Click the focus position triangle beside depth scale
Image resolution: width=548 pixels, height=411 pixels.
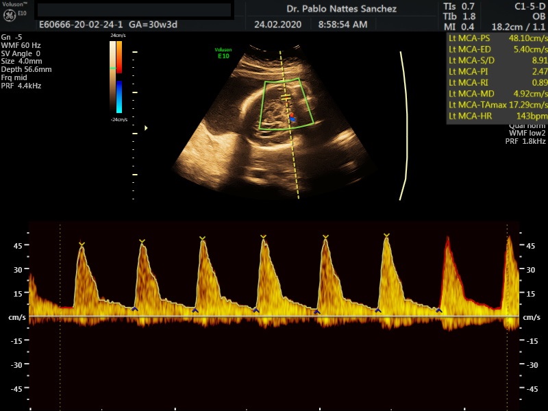click(146, 127)
